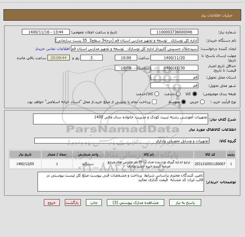Click remaining days field showing 3
Image resolution: width=245 pixels, height=237 pixels.
(x=92, y=58)
